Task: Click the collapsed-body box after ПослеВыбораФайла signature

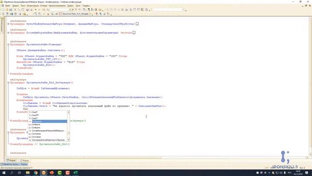Action: pos(134,33)
